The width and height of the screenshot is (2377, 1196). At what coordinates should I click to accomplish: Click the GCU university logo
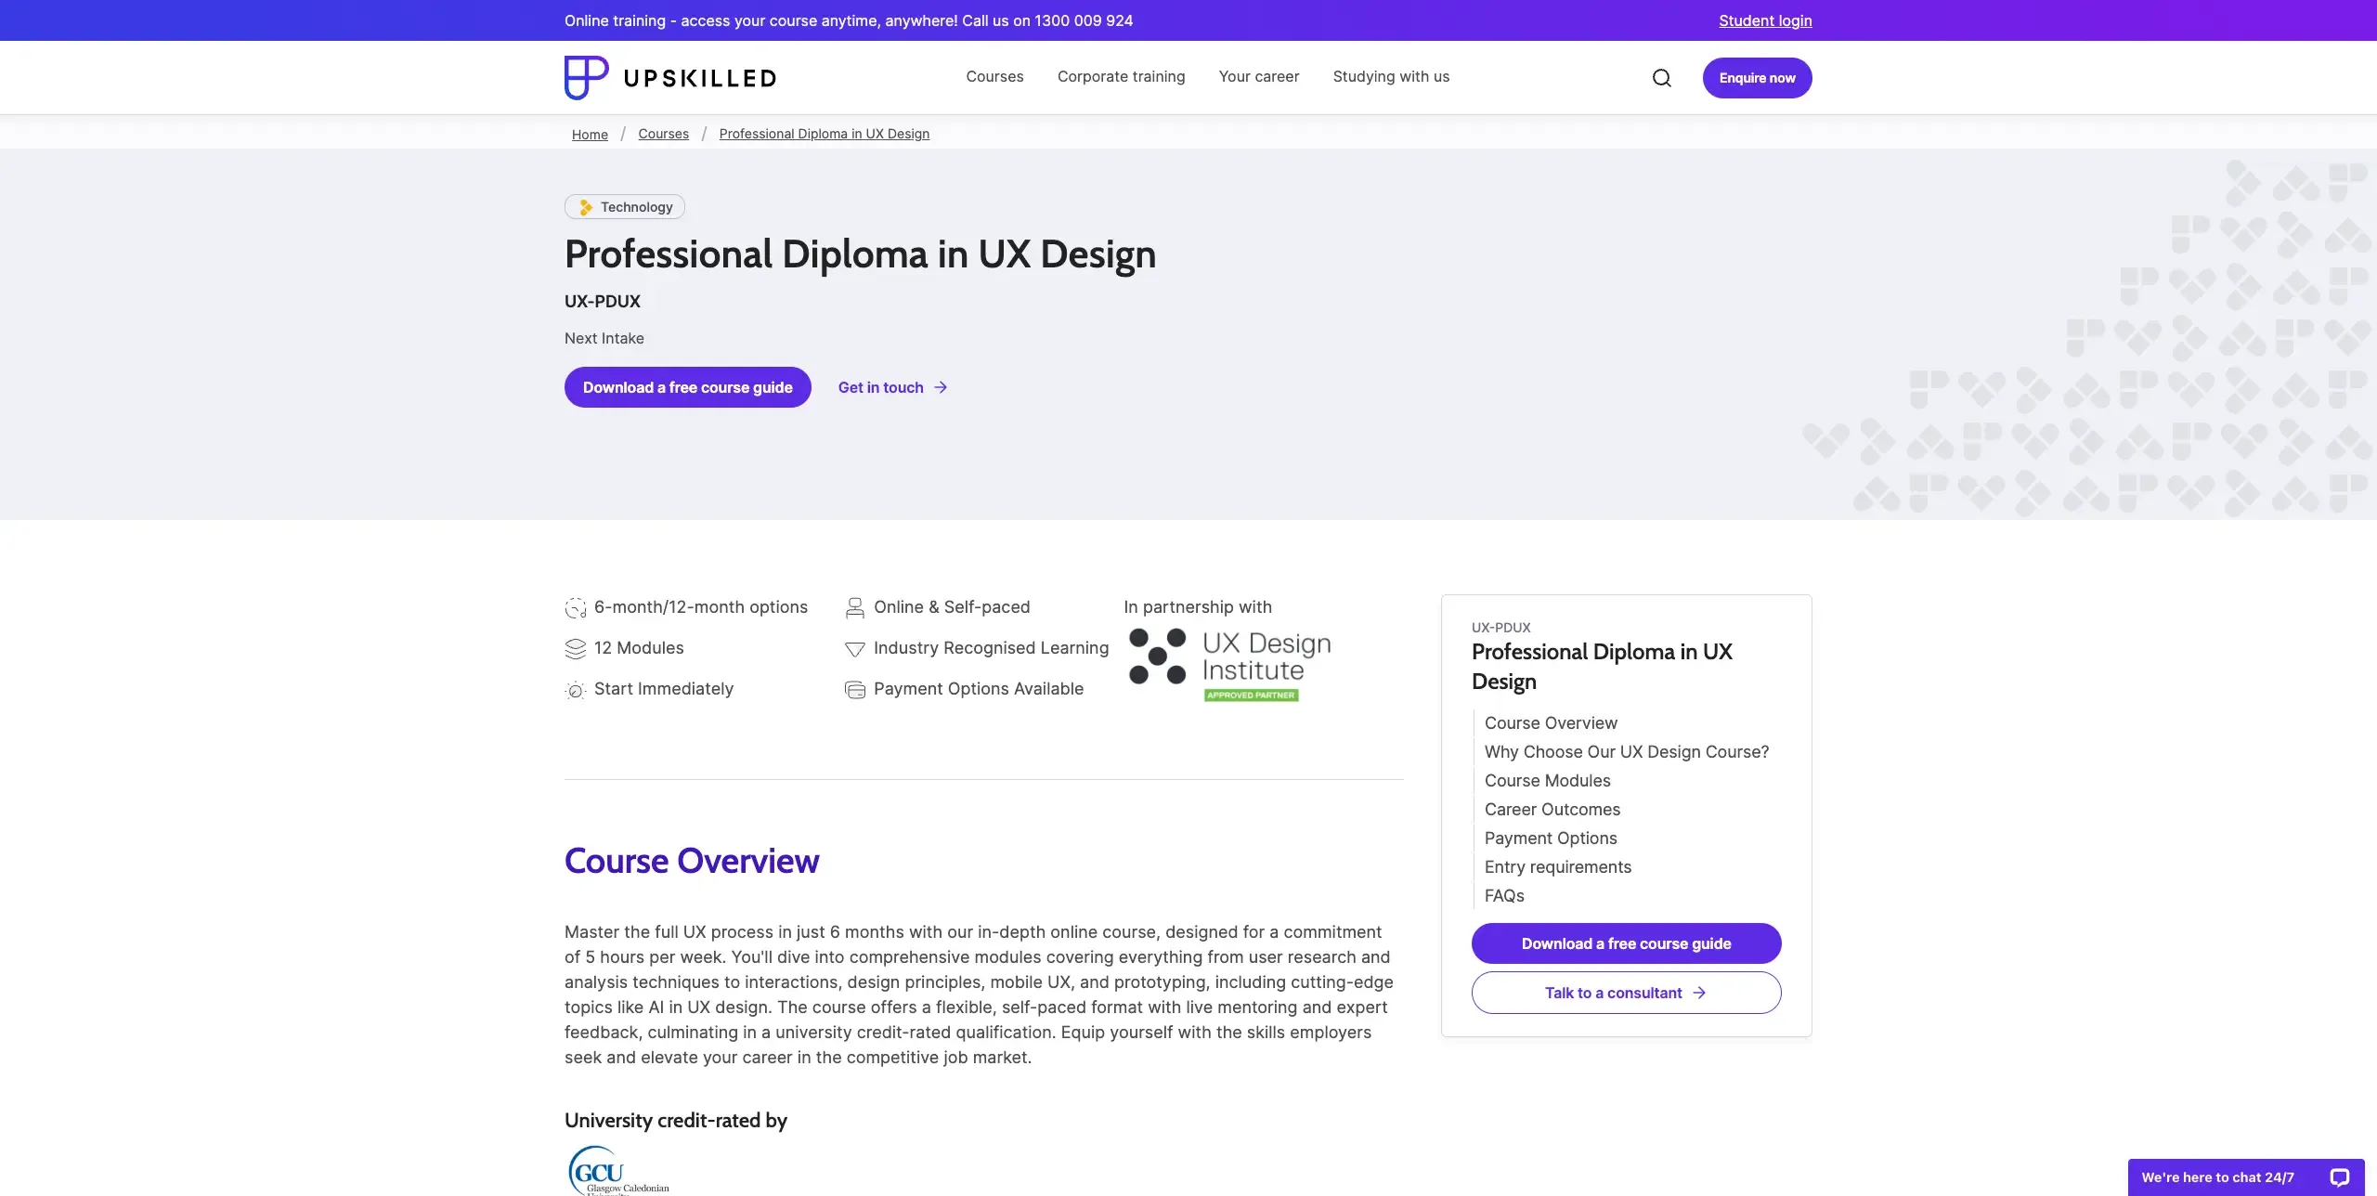[x=599, y=1170]
